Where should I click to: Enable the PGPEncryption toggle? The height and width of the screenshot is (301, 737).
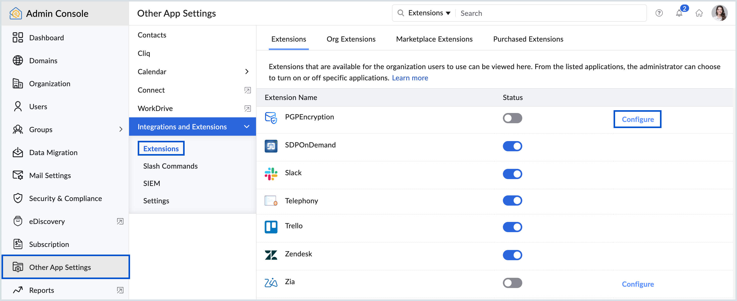pyautogui.click(x=512, y=118)
